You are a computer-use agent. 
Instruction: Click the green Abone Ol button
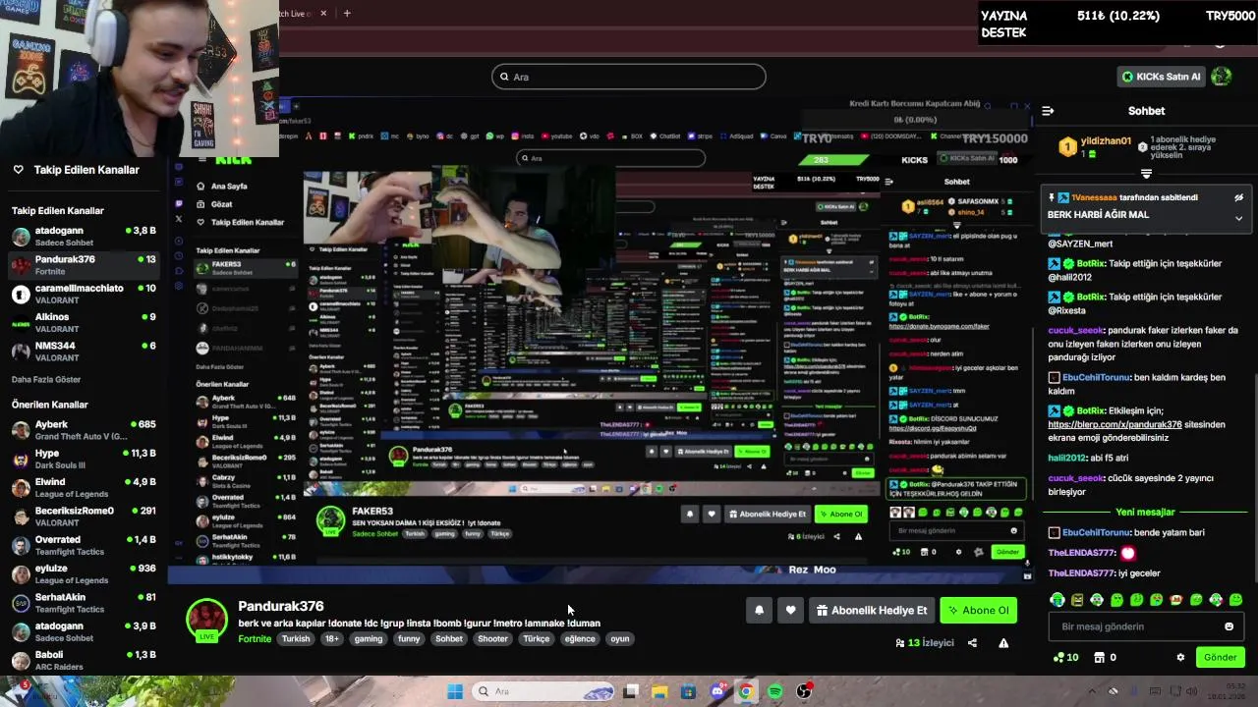click(978, 610)
